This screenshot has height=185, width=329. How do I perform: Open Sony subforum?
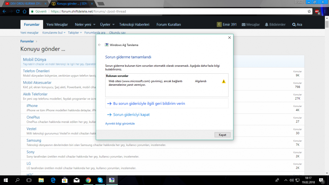click(30, 152)
